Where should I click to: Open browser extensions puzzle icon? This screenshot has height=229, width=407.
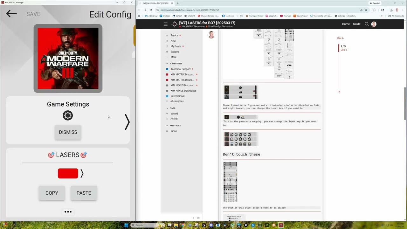coord(374,10)
